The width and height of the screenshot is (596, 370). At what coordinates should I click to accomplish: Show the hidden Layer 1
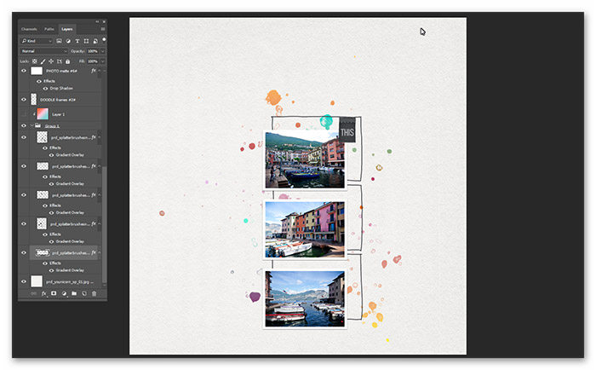coord(24,114)
